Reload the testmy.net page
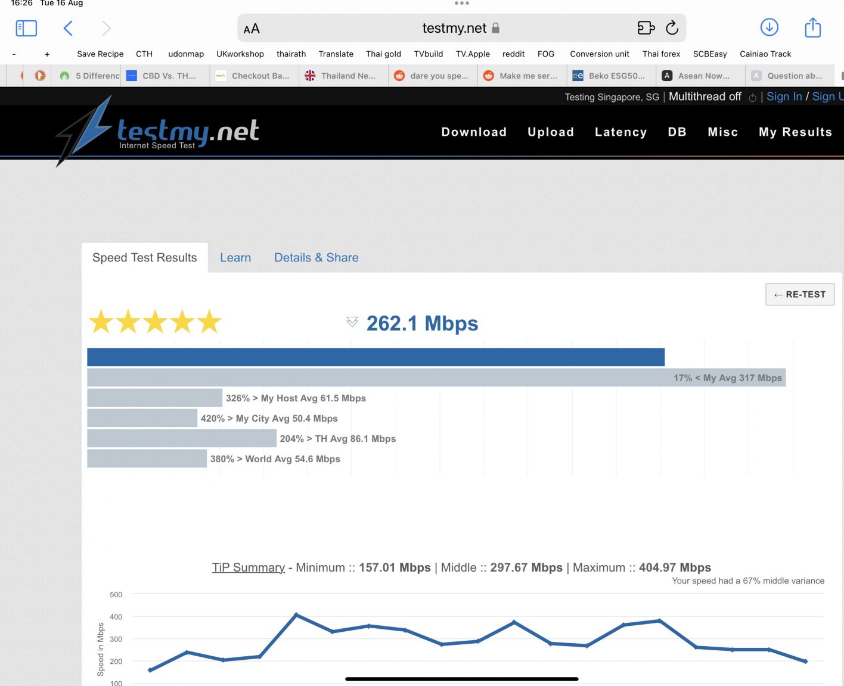This screenshot has width=844, height=686. click(672, 28)
